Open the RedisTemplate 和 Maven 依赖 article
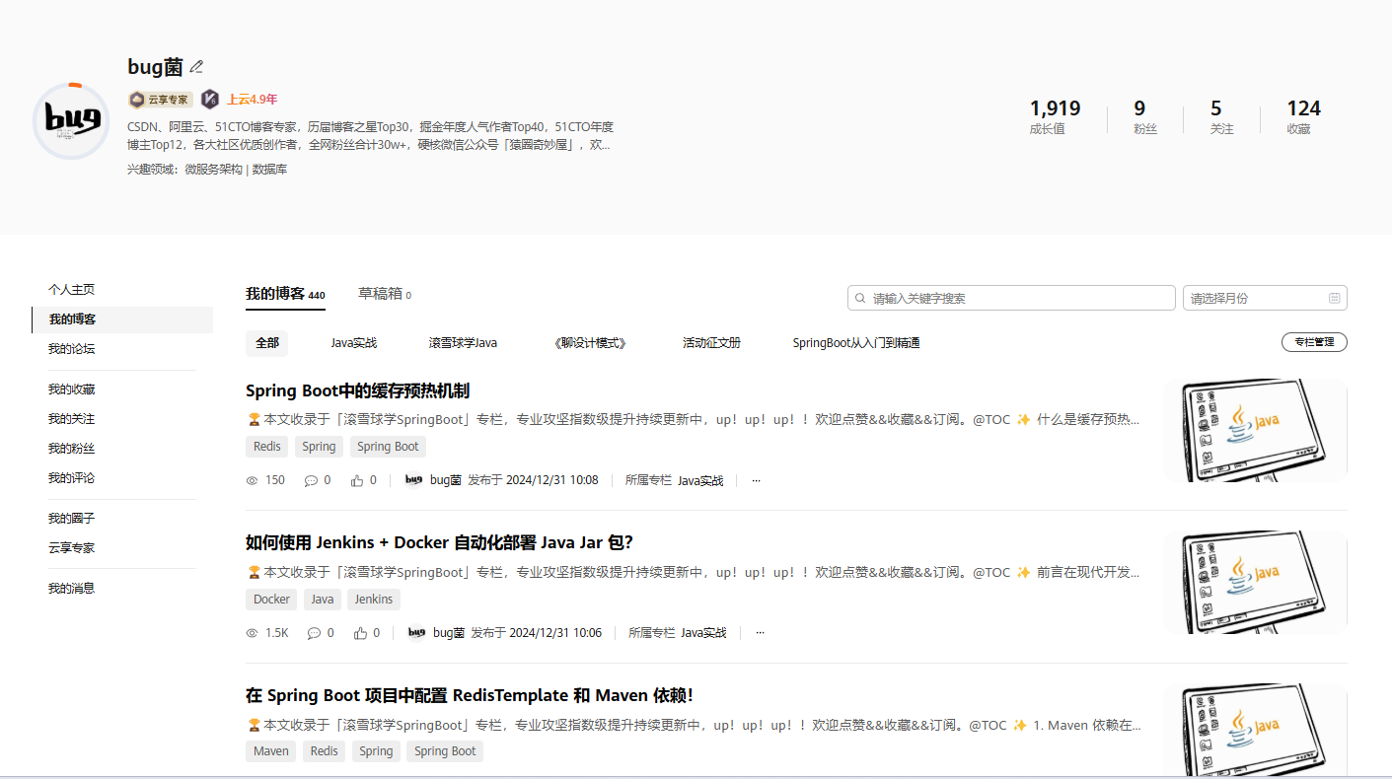The height and width of the screenshot is (779, 1392). click(470, 695)
